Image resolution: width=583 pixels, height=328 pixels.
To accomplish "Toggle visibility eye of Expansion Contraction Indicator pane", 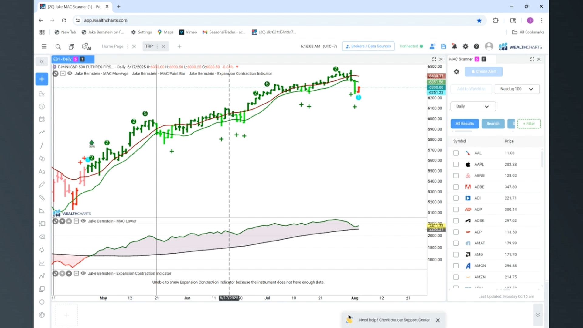I will click(83, 273).
